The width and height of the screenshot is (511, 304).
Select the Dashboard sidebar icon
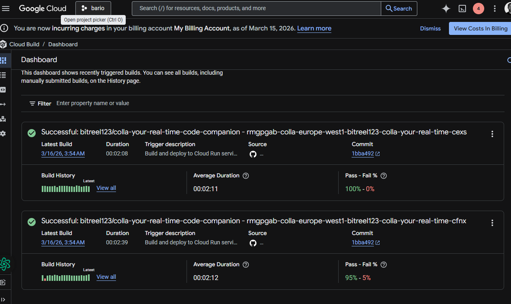click(x=3, y=60)
